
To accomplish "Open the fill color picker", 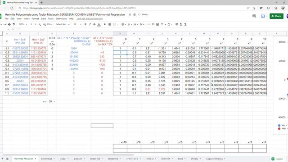I will pos(105,24).
